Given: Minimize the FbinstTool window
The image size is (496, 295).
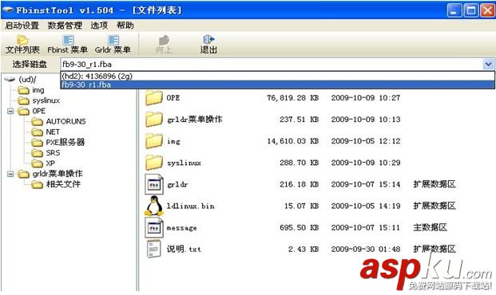Looking at the screenshot, I should [x=454, y=10].
